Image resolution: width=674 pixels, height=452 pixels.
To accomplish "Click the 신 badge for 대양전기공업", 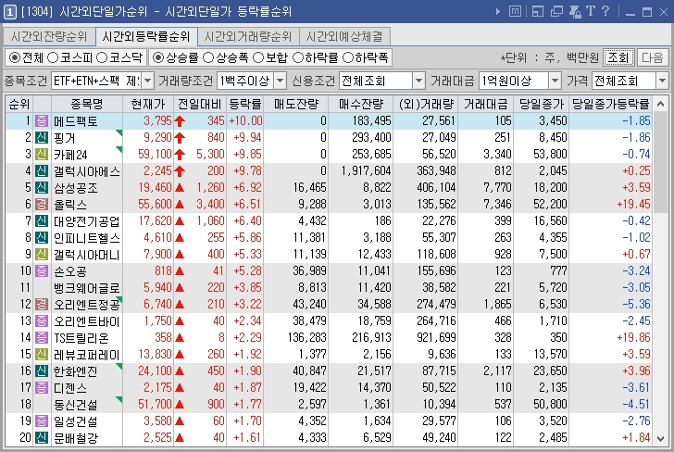I will 42,221.
